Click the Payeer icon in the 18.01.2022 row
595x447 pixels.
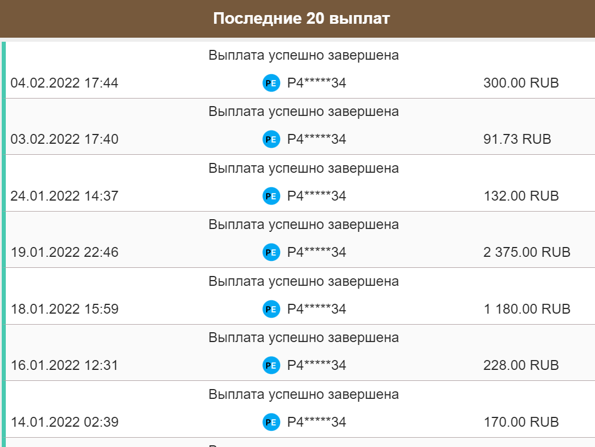271,309
